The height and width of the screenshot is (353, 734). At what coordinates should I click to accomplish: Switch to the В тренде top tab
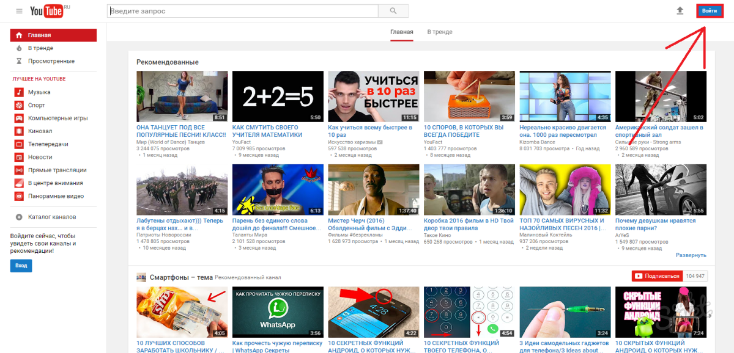pos(440,32)
